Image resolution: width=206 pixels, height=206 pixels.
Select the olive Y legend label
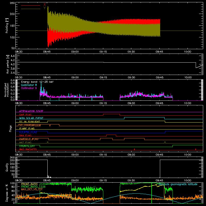[x=45, y=8]
